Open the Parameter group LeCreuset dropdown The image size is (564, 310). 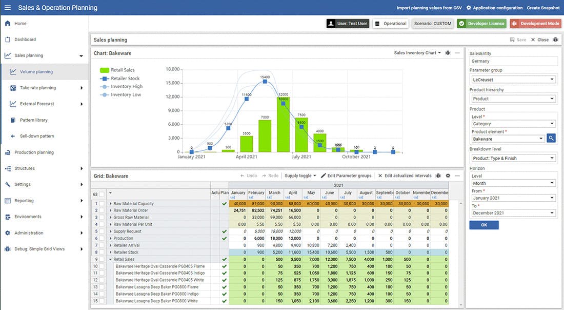(512, 80)
